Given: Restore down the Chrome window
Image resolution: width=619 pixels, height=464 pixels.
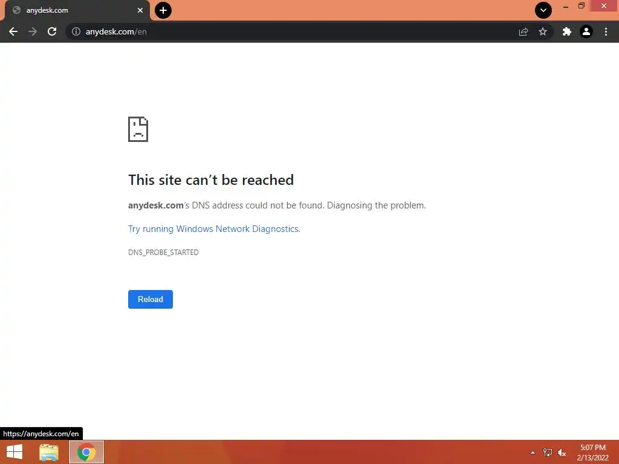Looking at the screenshot, I should click(582, 6).
